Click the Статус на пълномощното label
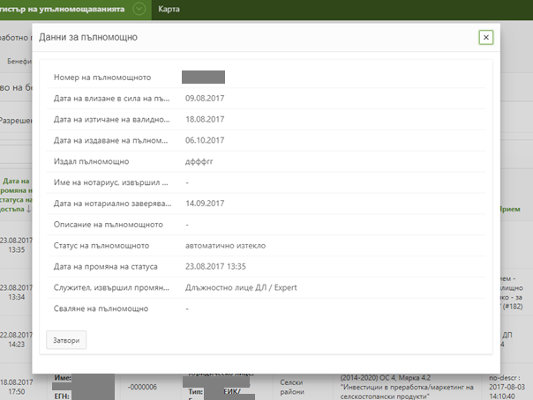Screen dimensions: 533x400 click(101, 246)
